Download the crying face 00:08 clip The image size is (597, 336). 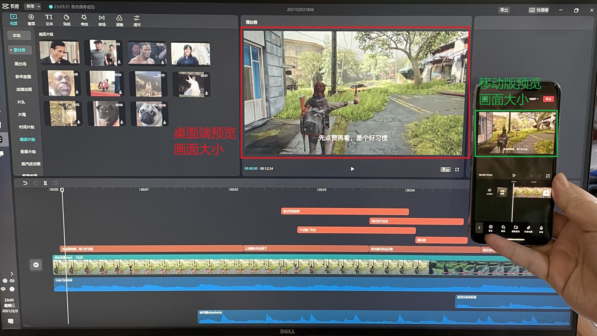(77, 92)
